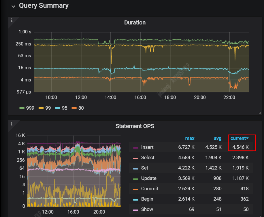Sort legend by current column
The image size is (264, 217).
[238, 138]
